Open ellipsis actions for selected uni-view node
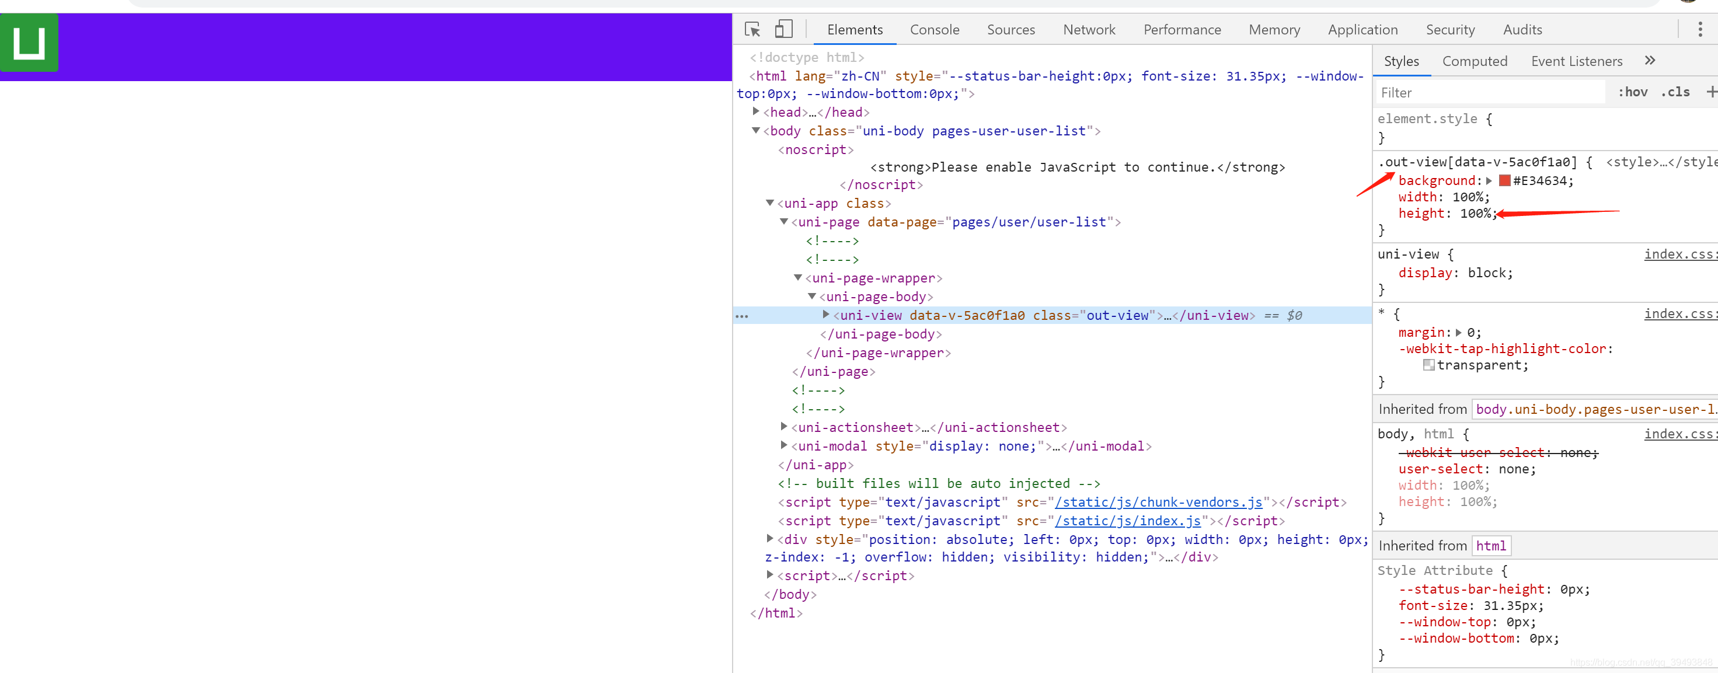Screen dimensions: 1718x673 coord(741,316)
